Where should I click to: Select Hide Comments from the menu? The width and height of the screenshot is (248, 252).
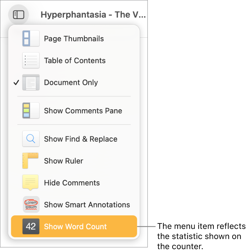click(x=72, y=182)
